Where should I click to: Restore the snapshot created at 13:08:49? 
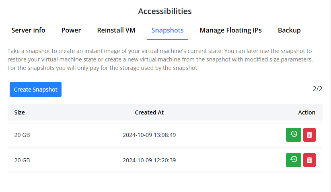pos(293,135)
